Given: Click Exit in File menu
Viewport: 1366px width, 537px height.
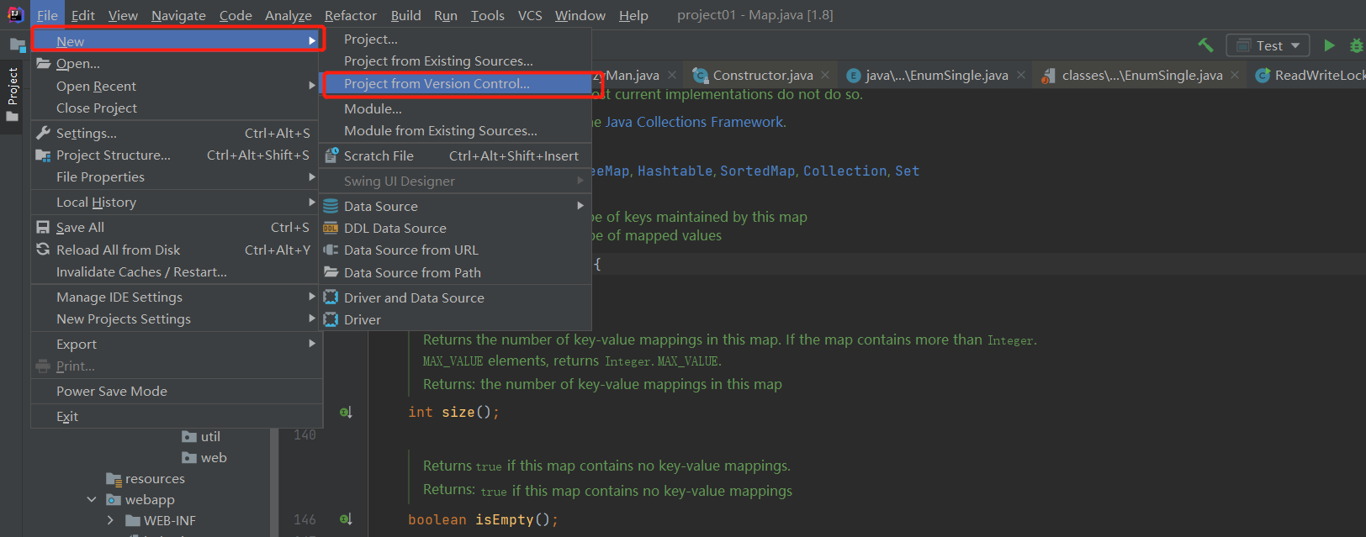Looking at the screenshot, I should [x=177, y=416].
